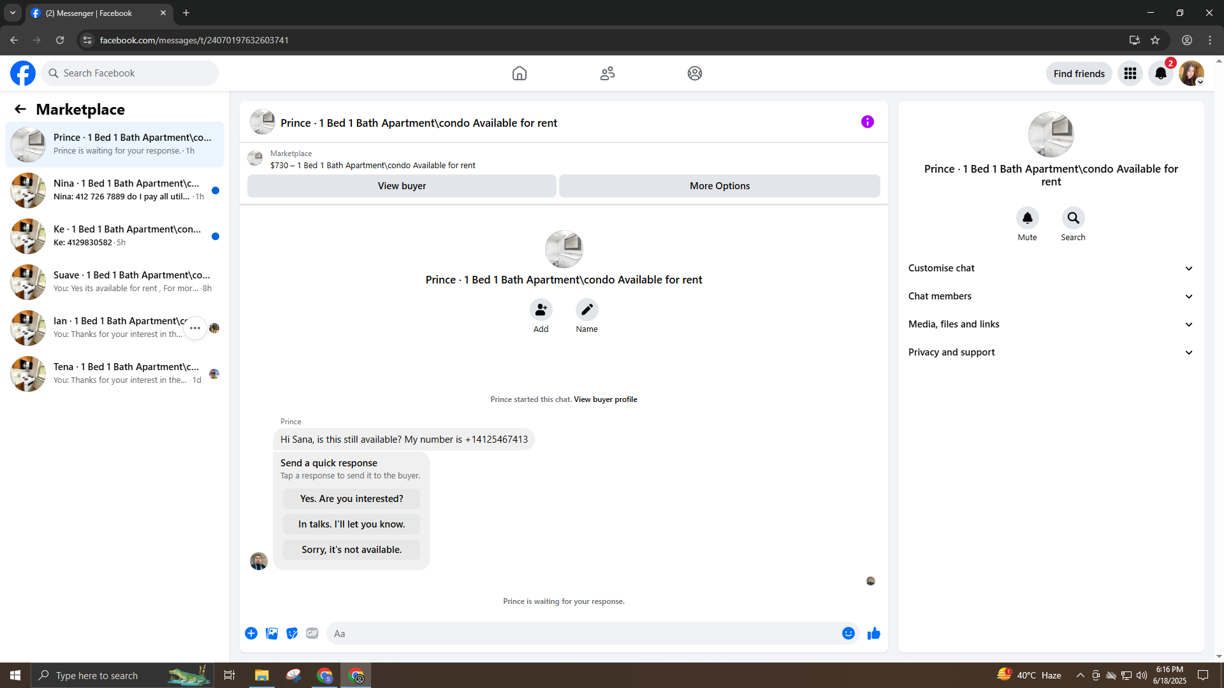Add people to the chat
The width and height of the screenshot is (1224, 688).
click(x=541, y=310)
